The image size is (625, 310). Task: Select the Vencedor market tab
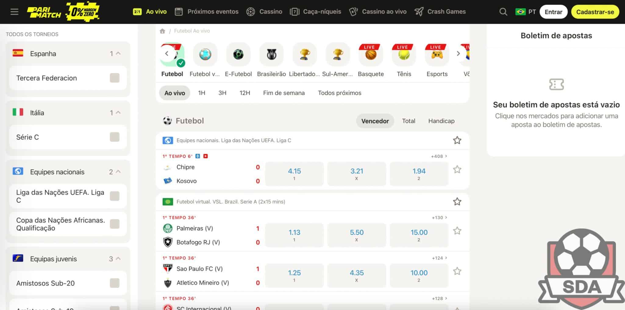pyautogui.click(x=375, y=121)
